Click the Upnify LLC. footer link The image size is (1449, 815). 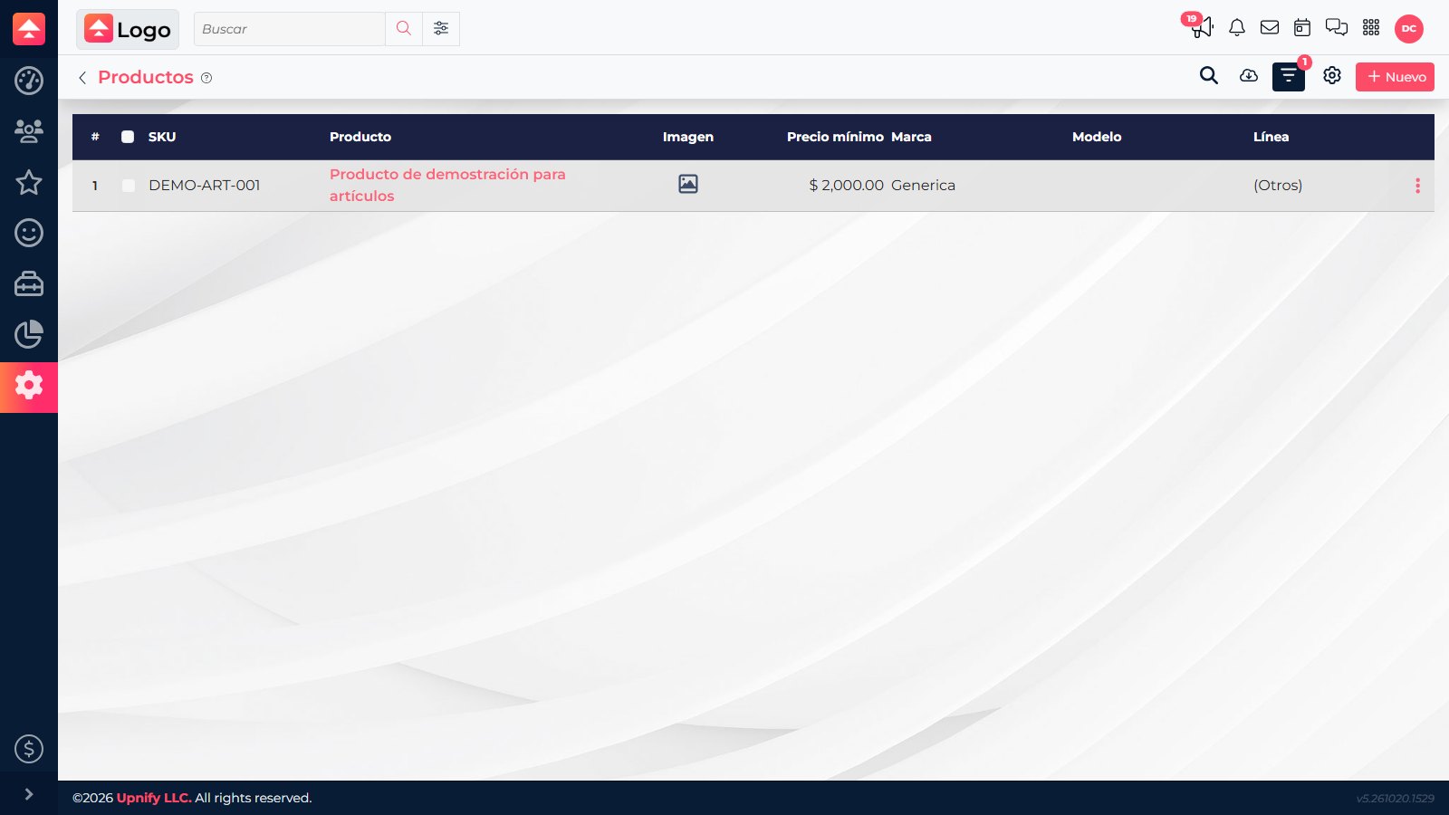coord(154,798)
